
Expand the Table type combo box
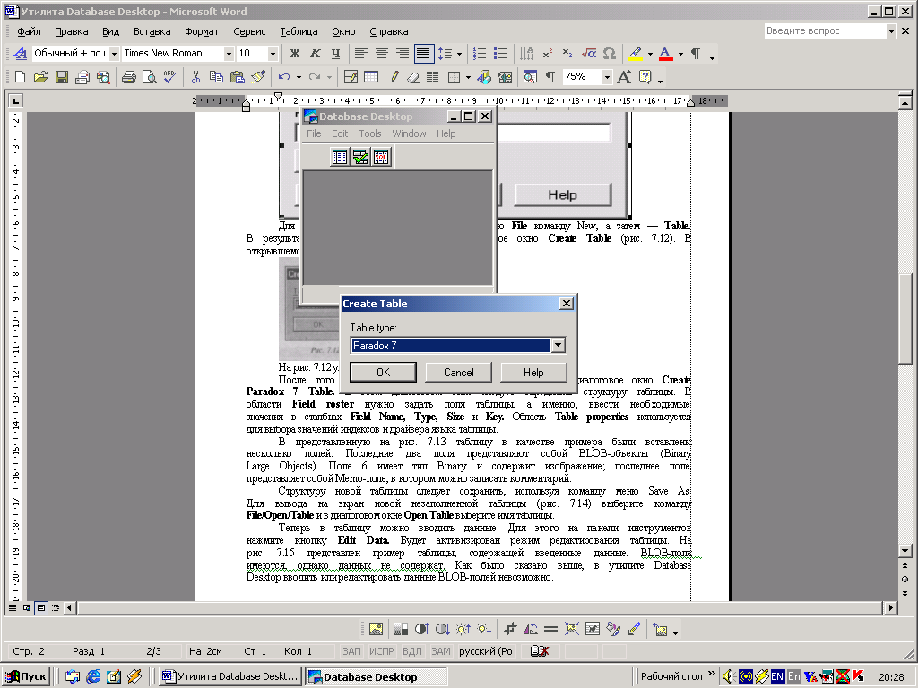558,345
